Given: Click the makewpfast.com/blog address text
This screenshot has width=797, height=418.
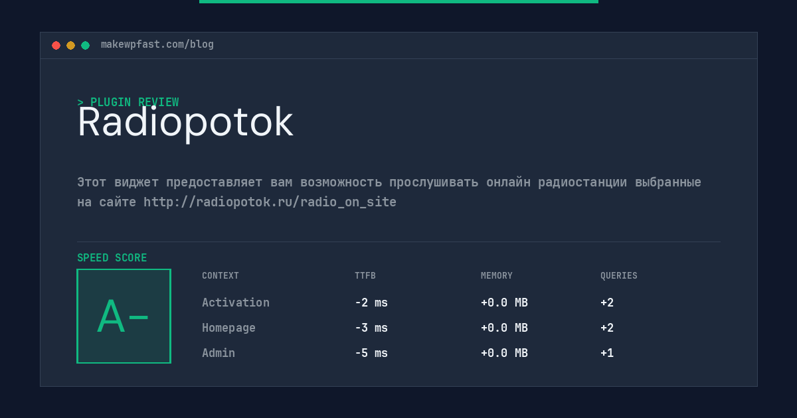Looking at the screenshot, I should tap(157, 44).
